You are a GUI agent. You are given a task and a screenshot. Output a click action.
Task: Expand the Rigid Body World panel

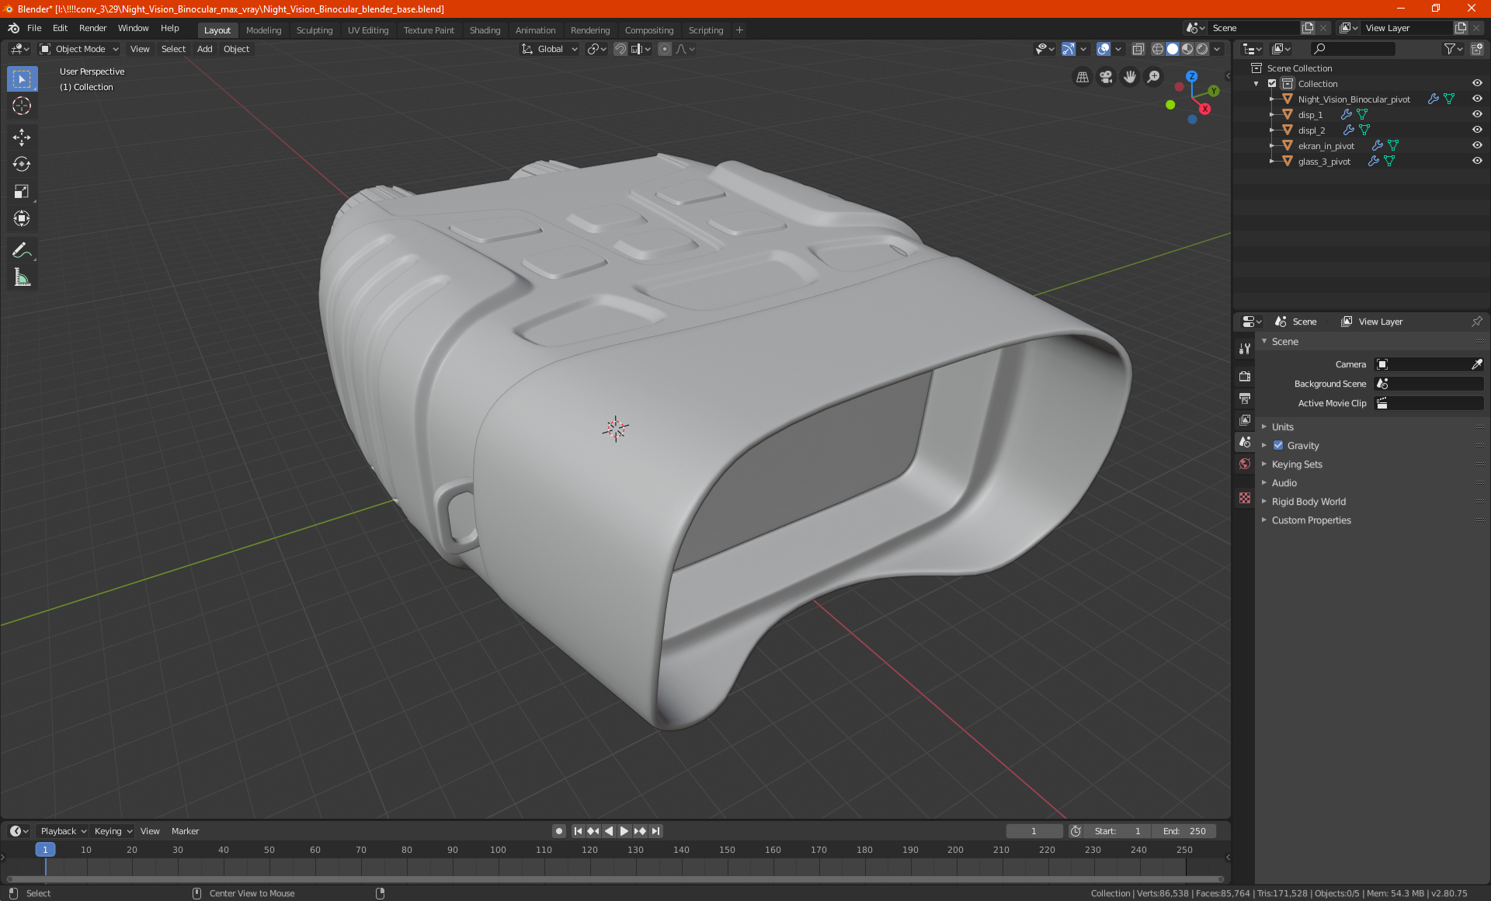coord(1309,501)
